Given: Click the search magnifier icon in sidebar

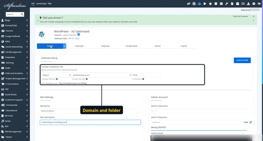Looking at the screenshot, I should click(x=22, y=14).
